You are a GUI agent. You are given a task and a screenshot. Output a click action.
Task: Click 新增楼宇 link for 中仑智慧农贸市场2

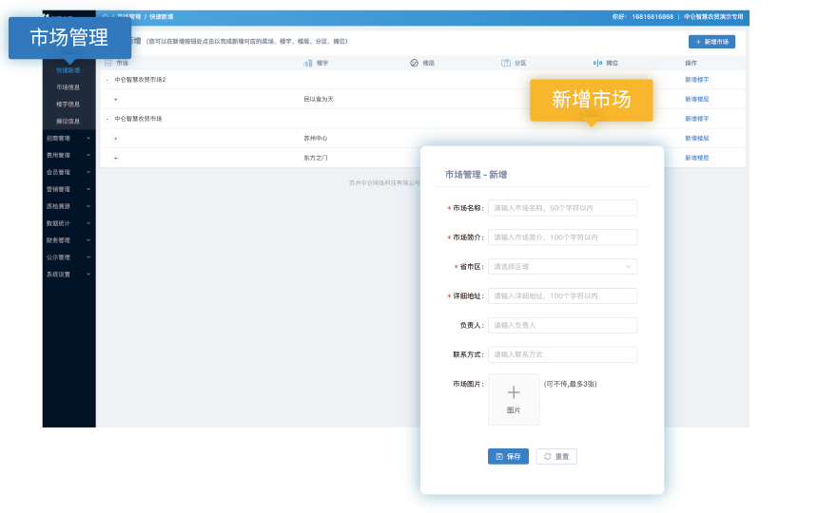(696, 80)
